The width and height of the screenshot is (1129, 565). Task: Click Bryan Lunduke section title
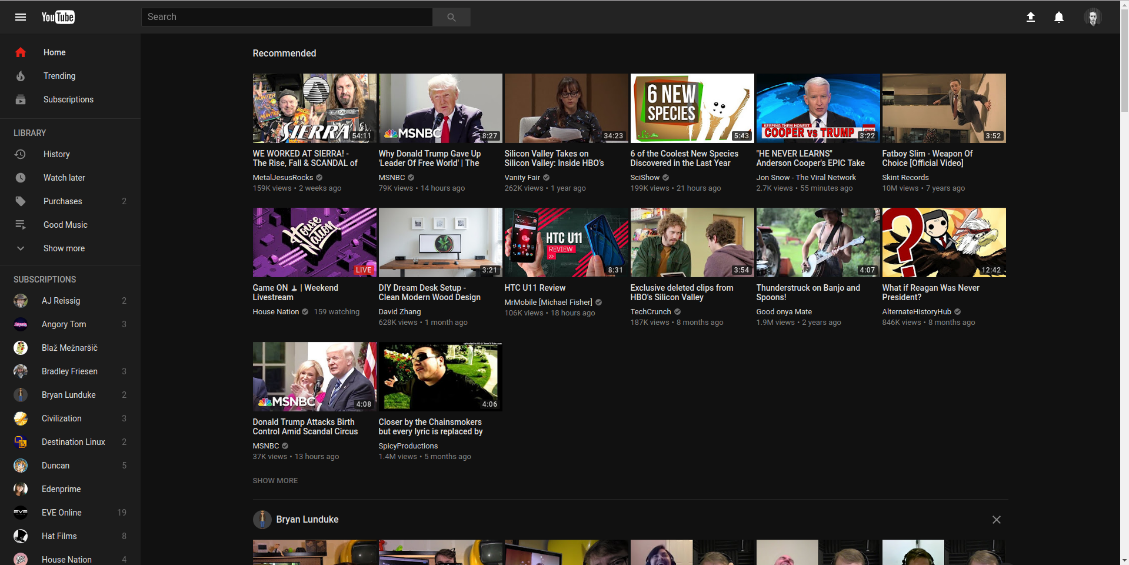pos(307,520)
